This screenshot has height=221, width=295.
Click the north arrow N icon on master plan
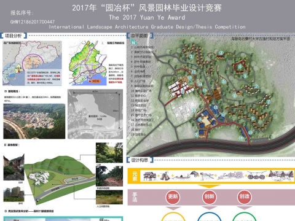133,42
